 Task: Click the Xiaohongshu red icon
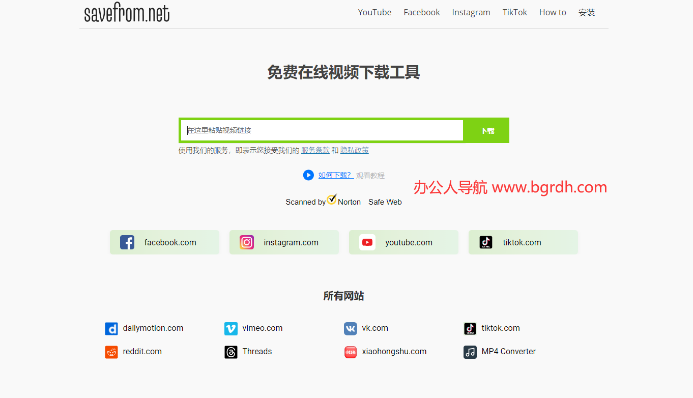[351, 352]
